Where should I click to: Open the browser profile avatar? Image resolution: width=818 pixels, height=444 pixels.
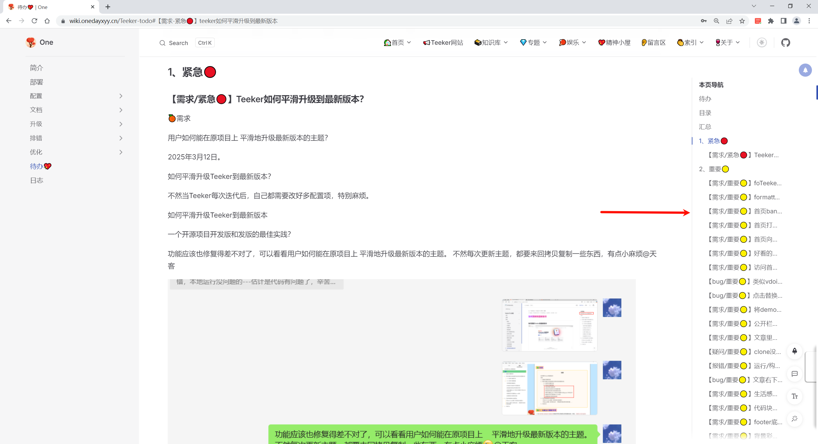796,21
